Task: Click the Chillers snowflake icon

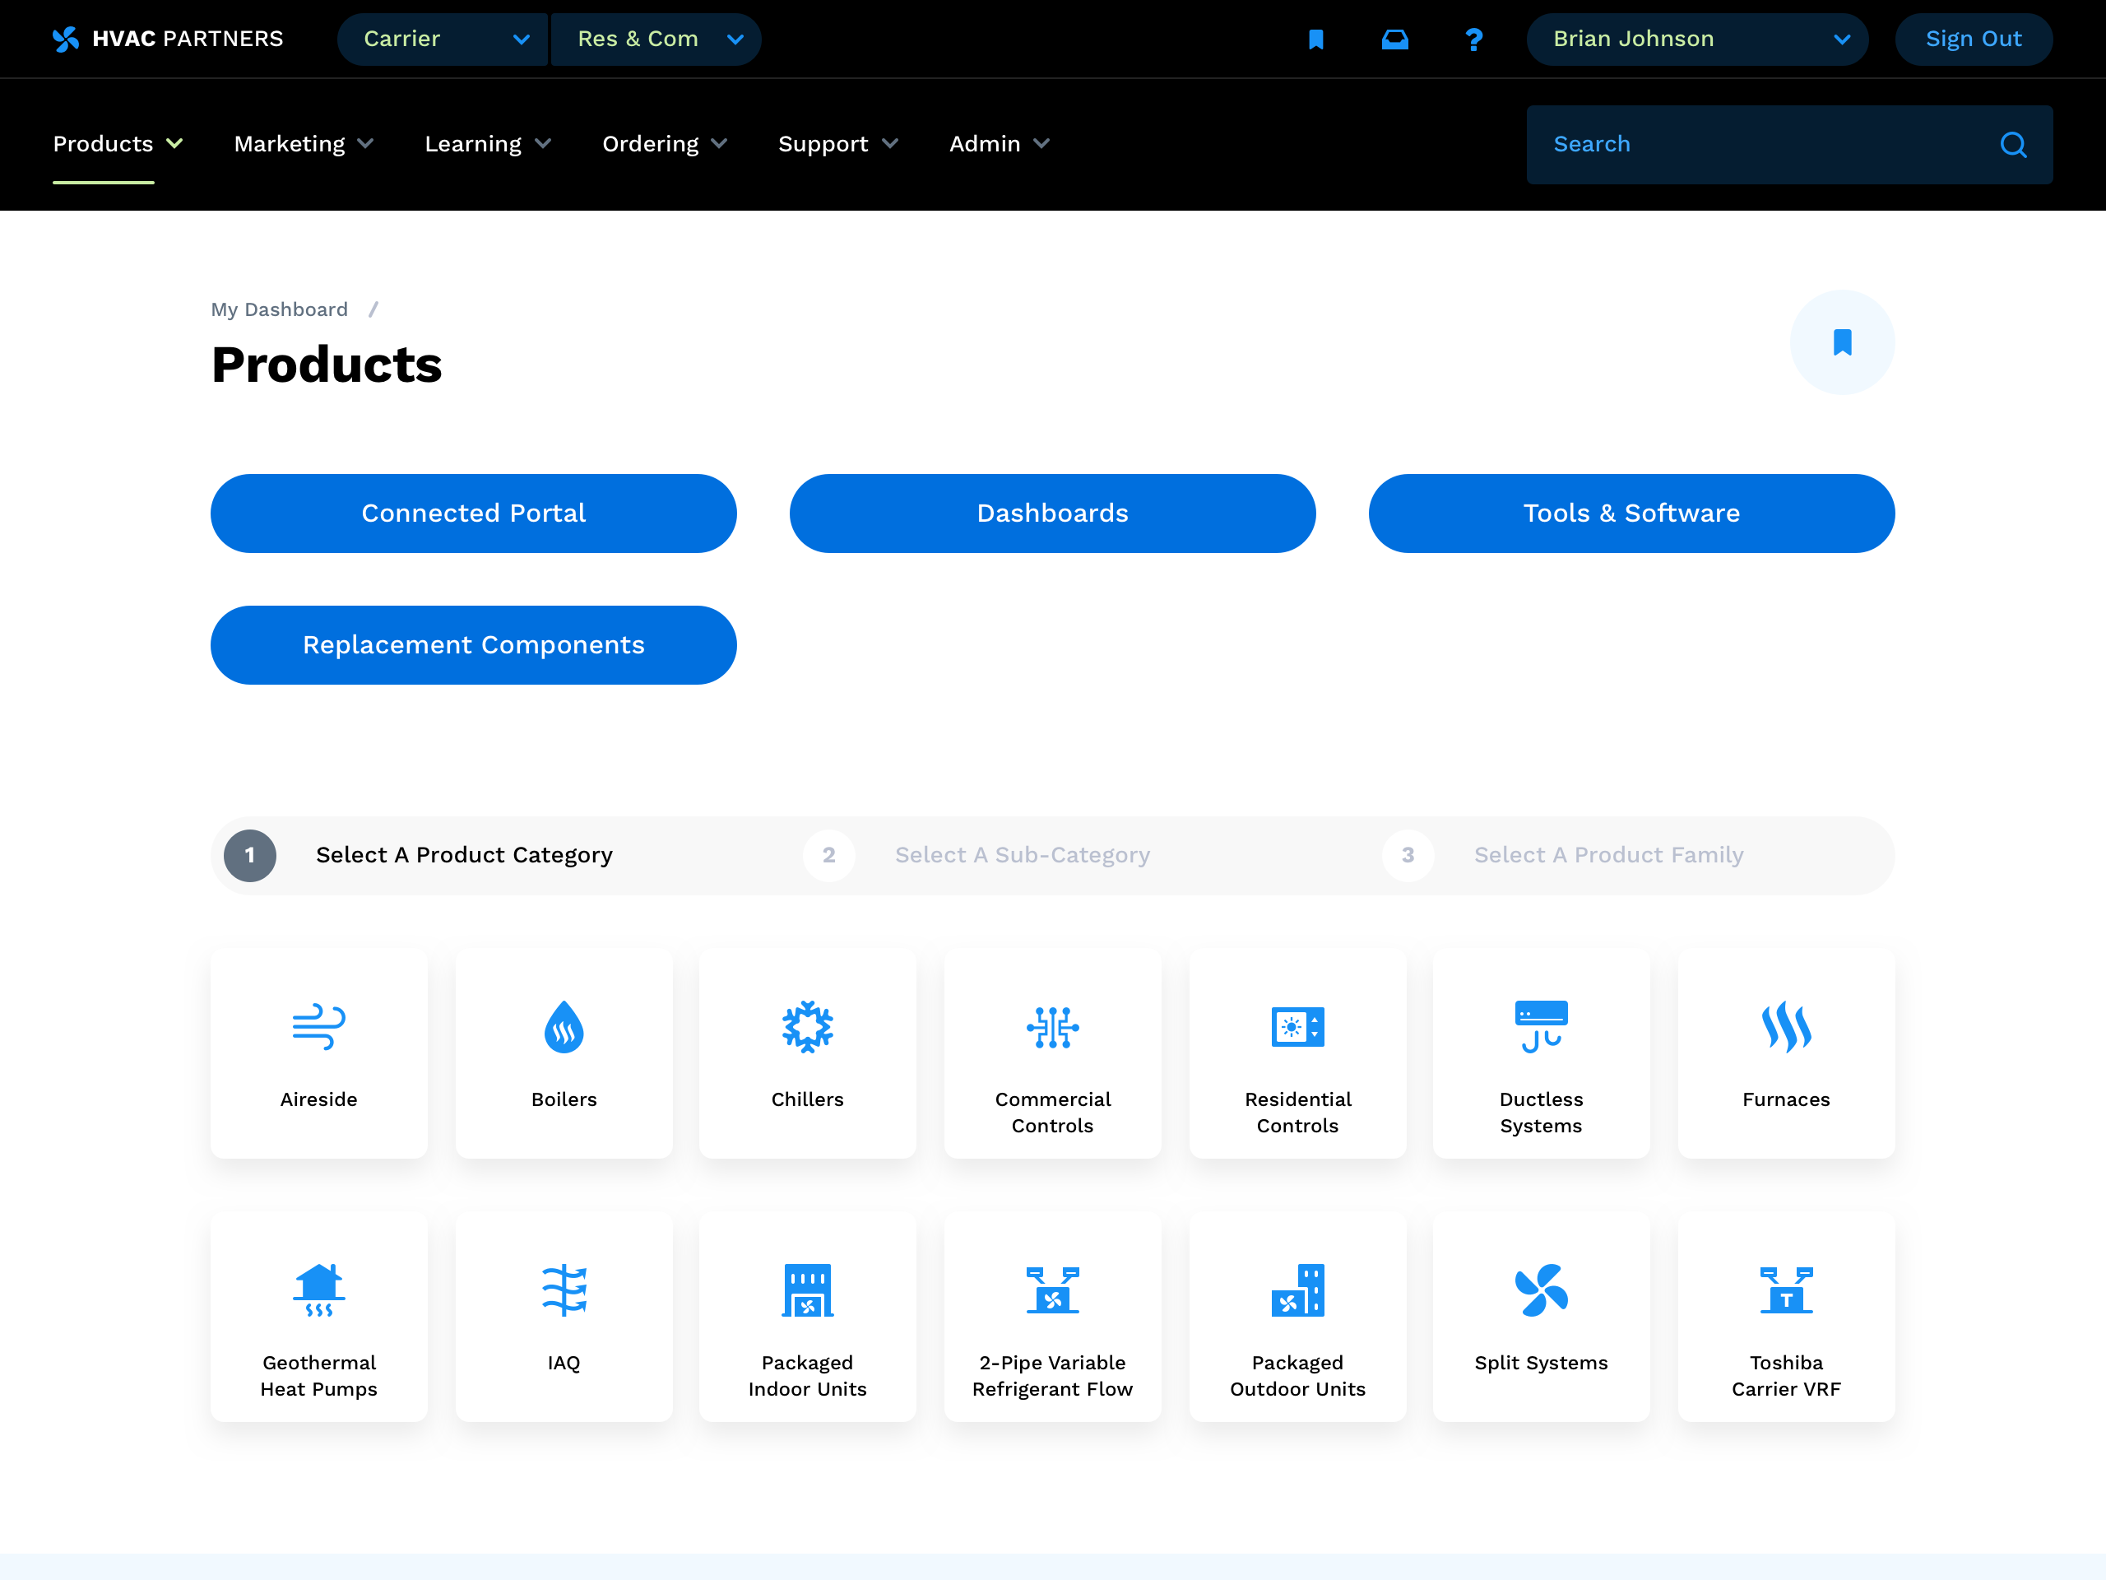Action: coord(806,1027)
